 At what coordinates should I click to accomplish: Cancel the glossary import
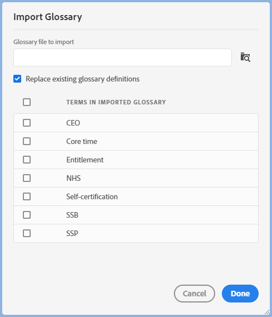pyautogui.click(x=195, y=294)
